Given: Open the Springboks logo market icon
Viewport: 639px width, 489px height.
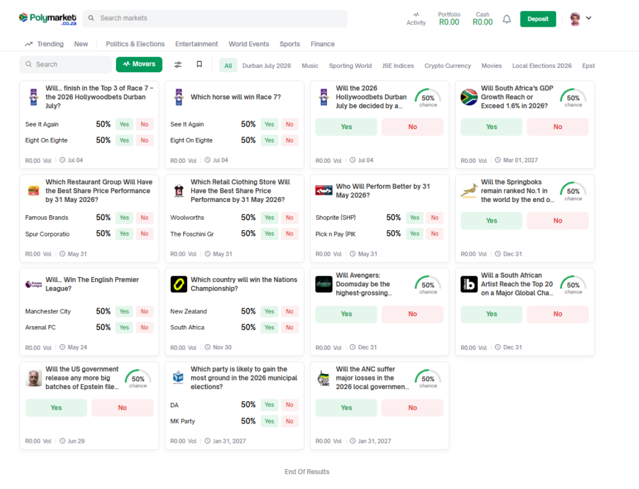Looking at the screenshot, I should pos(469,191).
